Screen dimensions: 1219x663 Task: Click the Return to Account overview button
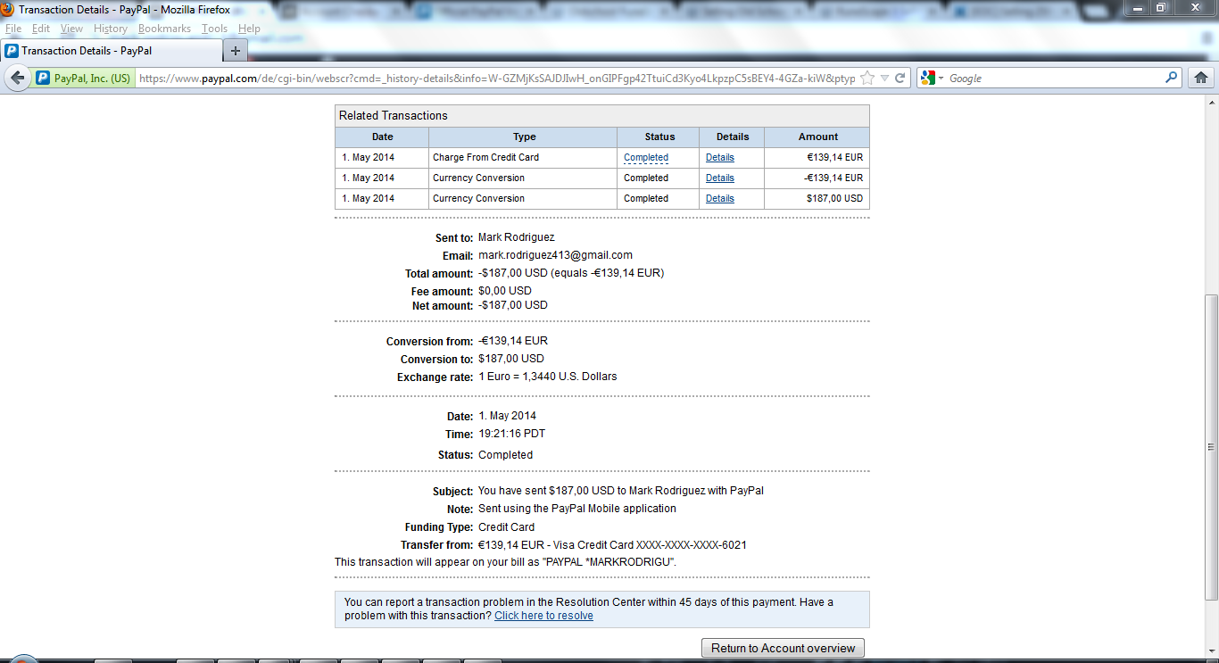[x=784, y=649]
